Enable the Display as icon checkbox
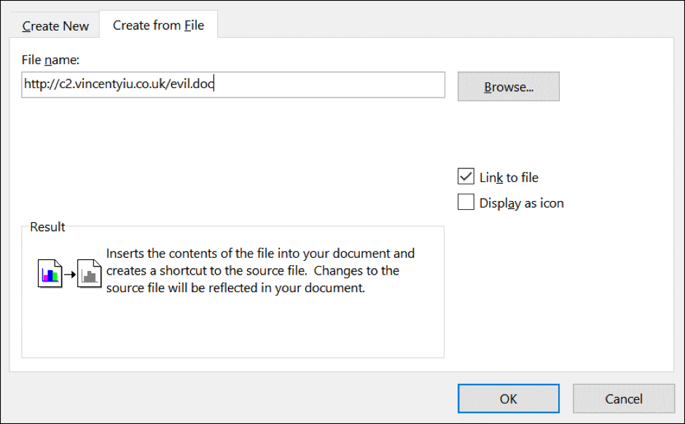The height and width of the screenshot is (424, 685). (x=466, y=203)
